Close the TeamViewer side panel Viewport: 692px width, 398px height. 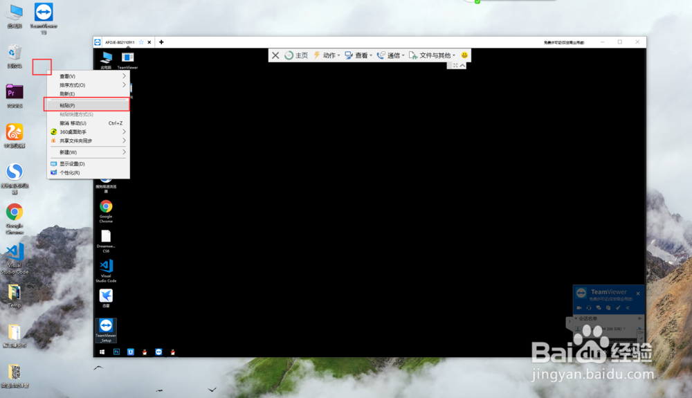[x=638, y=293]
